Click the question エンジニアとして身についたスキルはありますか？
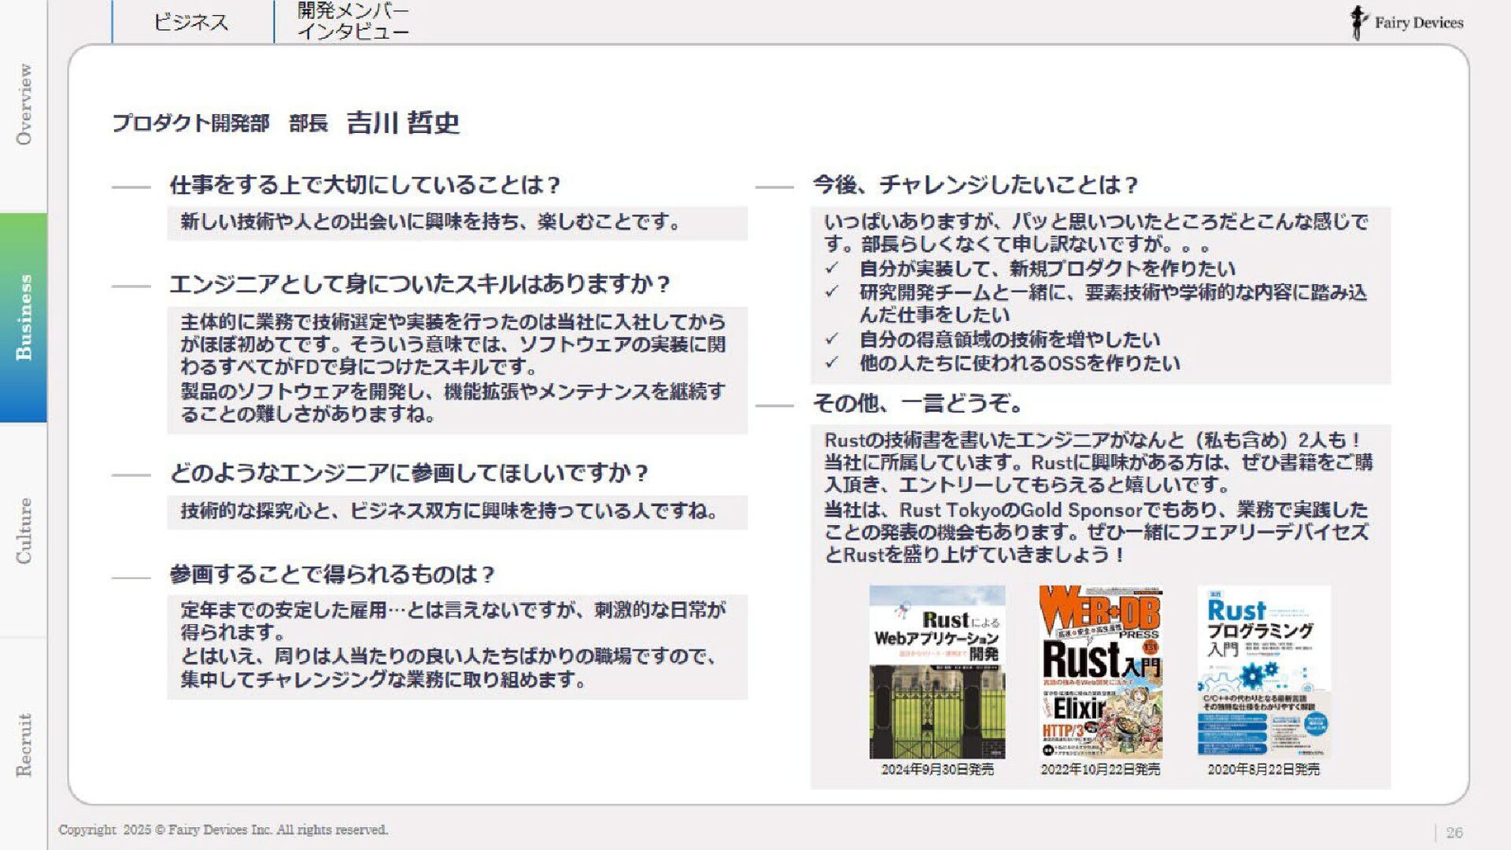 tap(420, 284)
